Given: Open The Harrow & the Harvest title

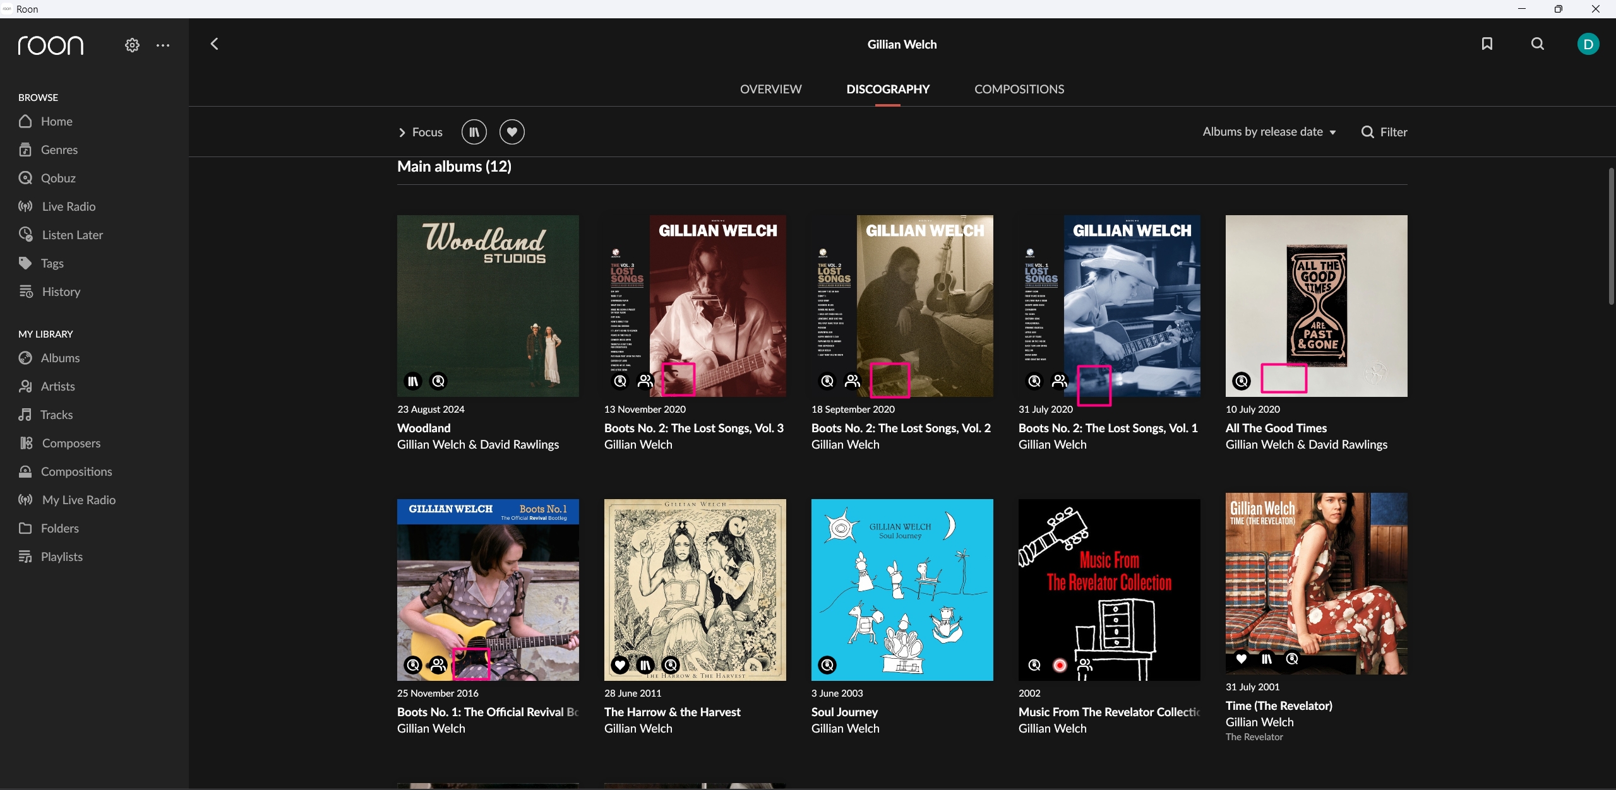Looking at the screenshot, I should tap(673, 712).
